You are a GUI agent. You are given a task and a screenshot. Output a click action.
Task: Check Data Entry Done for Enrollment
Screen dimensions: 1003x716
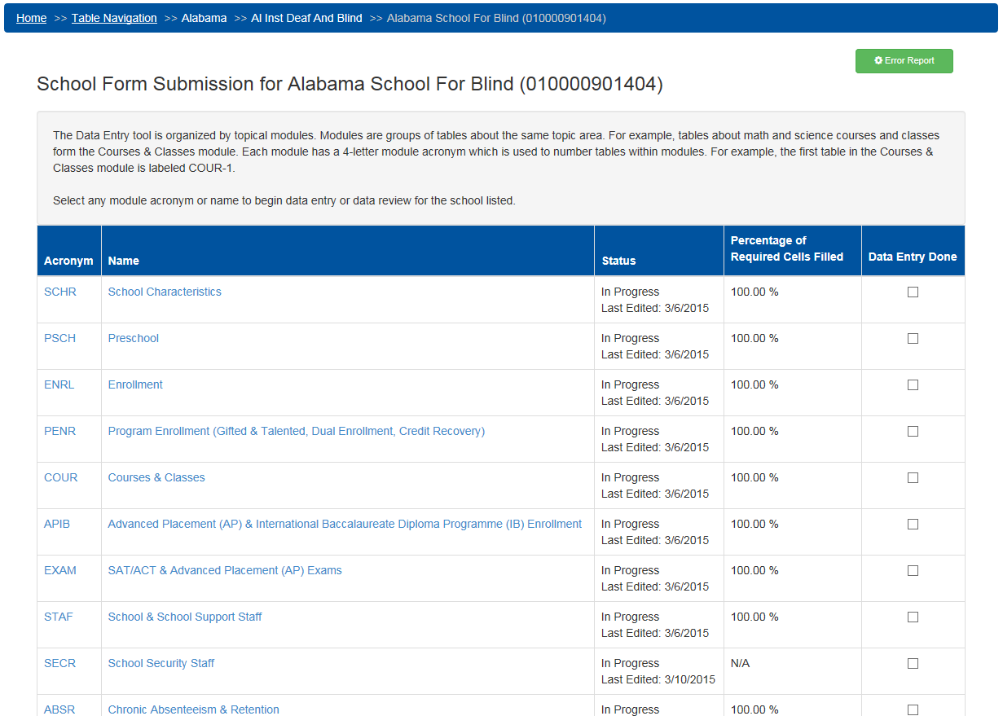913,384
